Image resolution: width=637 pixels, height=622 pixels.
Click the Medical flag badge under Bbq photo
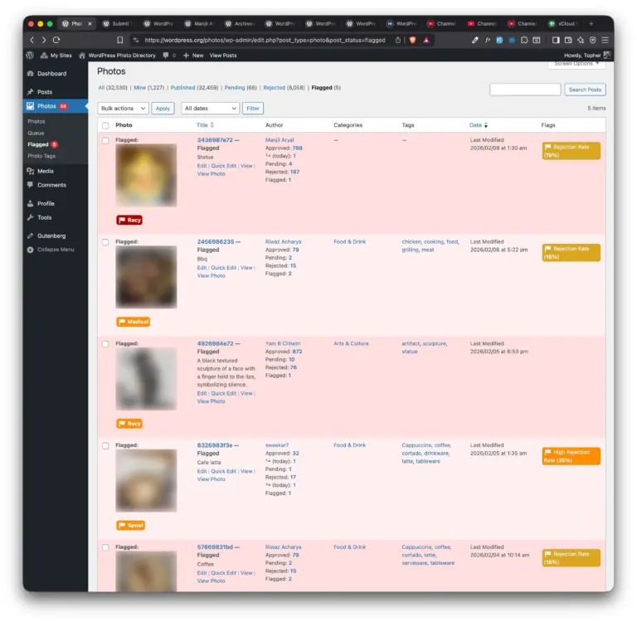[134, 322]
